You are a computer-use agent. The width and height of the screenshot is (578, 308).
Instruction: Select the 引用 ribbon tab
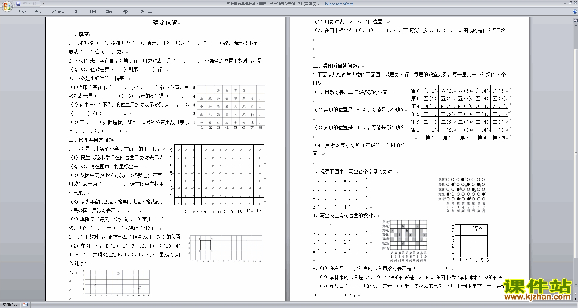click(77, 11)
